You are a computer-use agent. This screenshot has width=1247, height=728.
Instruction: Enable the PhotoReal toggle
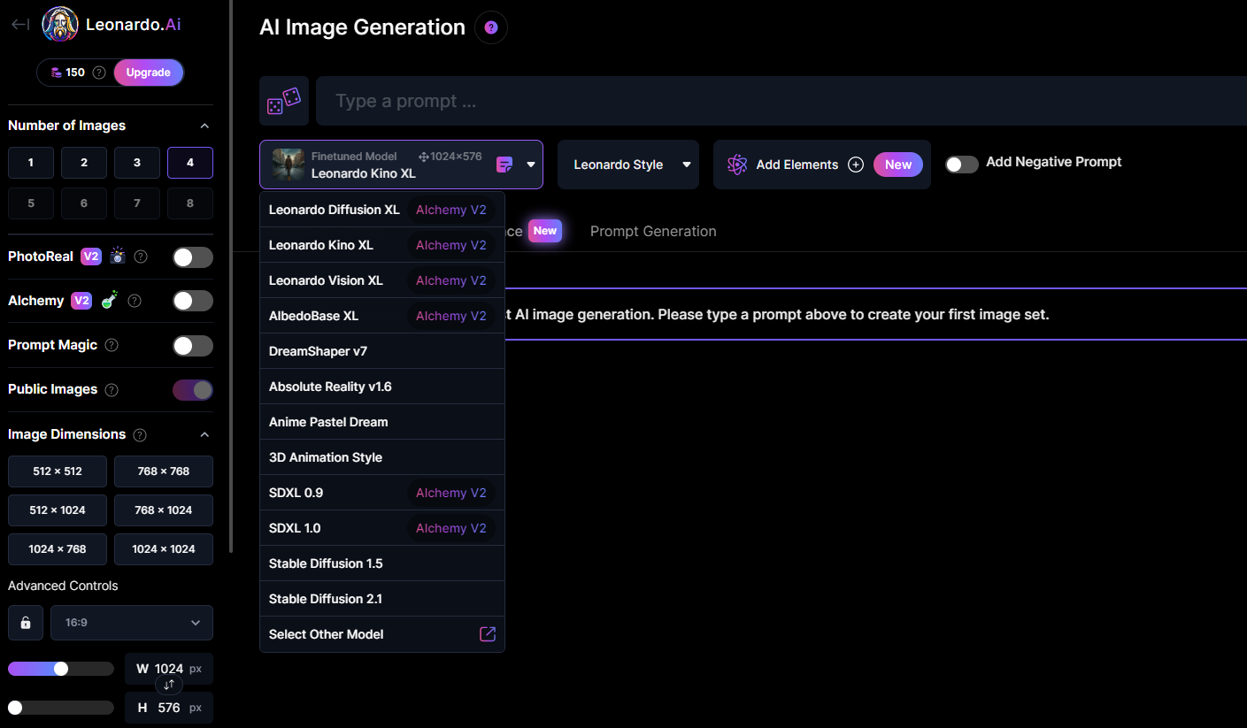(192, 257)
